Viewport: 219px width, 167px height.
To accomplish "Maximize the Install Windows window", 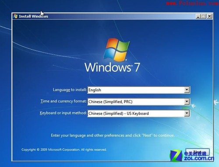I will click(204, 16).
